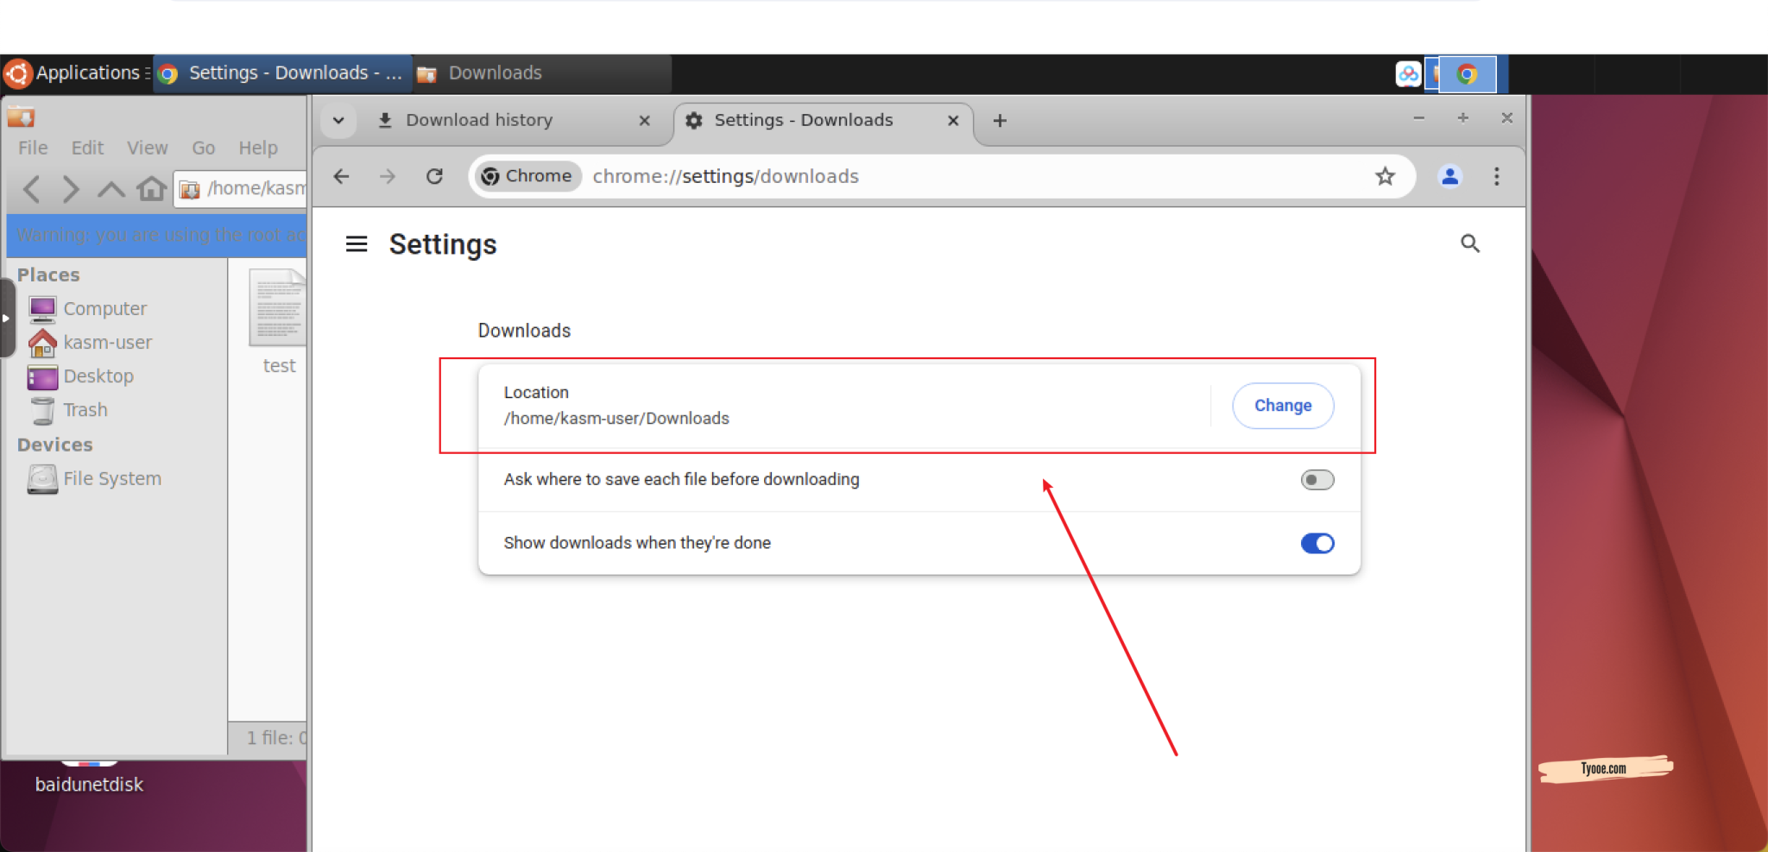Click the browser back arrow

click(x=342, y=176)
